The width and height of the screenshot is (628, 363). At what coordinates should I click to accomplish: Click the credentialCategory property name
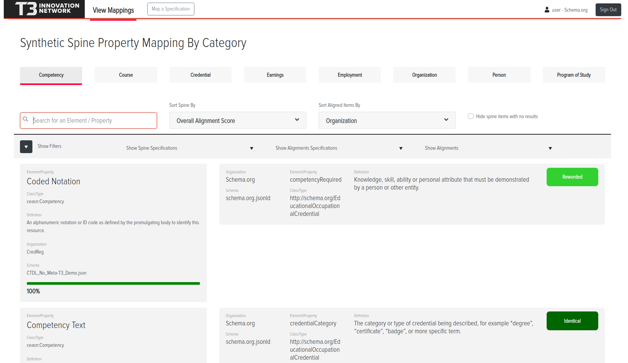click(x=313, y=324)
